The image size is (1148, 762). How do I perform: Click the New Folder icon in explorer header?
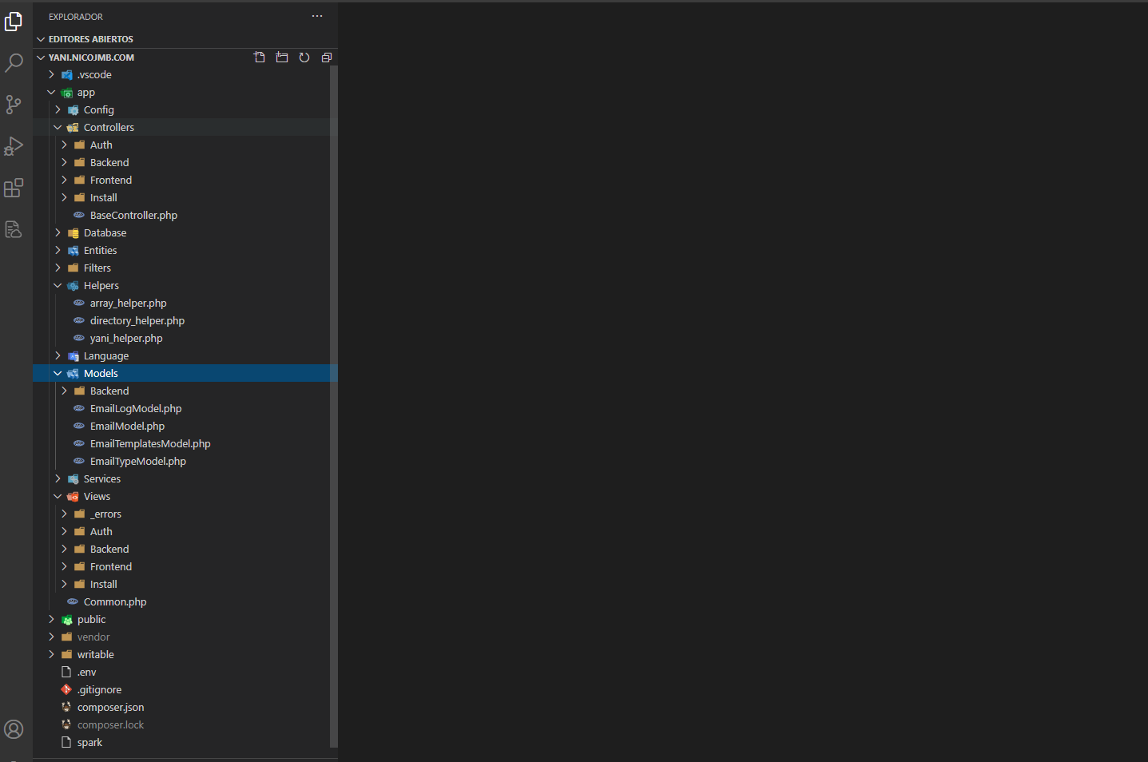(x=282, y=58)
